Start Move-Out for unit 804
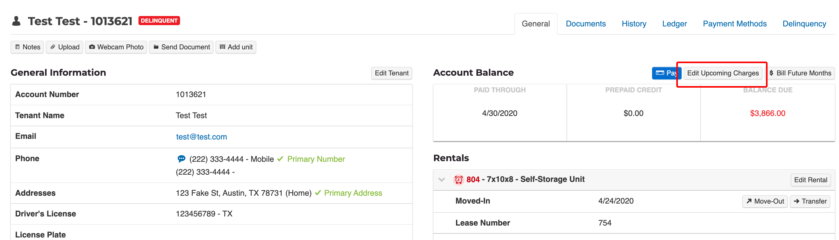 764,201
